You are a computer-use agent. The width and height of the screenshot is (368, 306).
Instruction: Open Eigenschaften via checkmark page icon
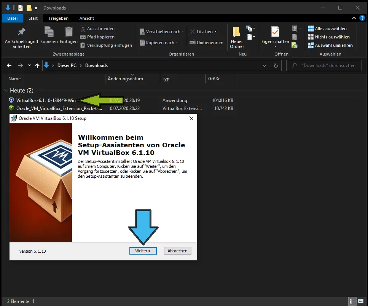[x=275, y=32]
